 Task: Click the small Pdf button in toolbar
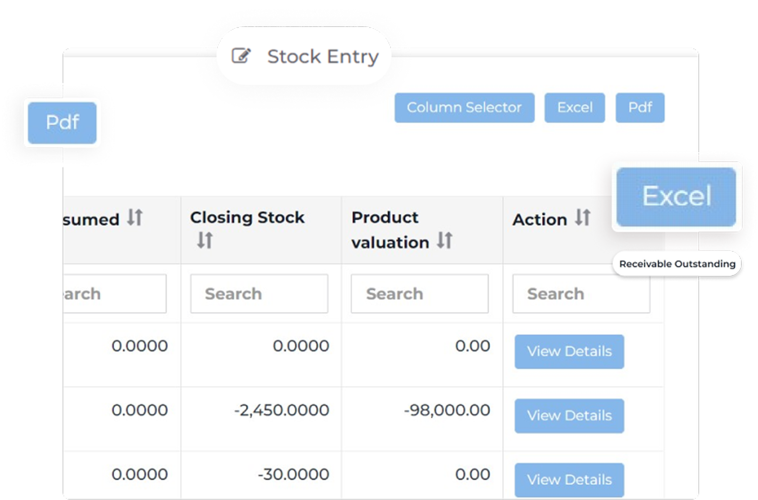(640, 108)
